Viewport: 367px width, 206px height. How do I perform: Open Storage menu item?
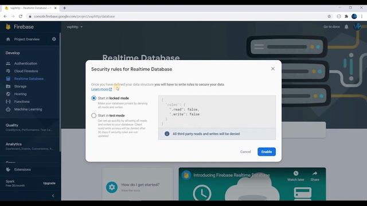[x=21, y=86]
